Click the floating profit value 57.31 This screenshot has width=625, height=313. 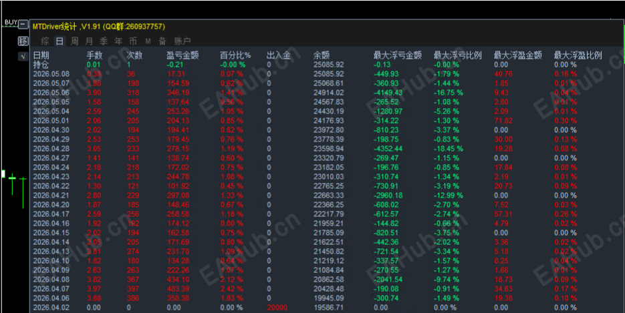click(x=503, y=214)
